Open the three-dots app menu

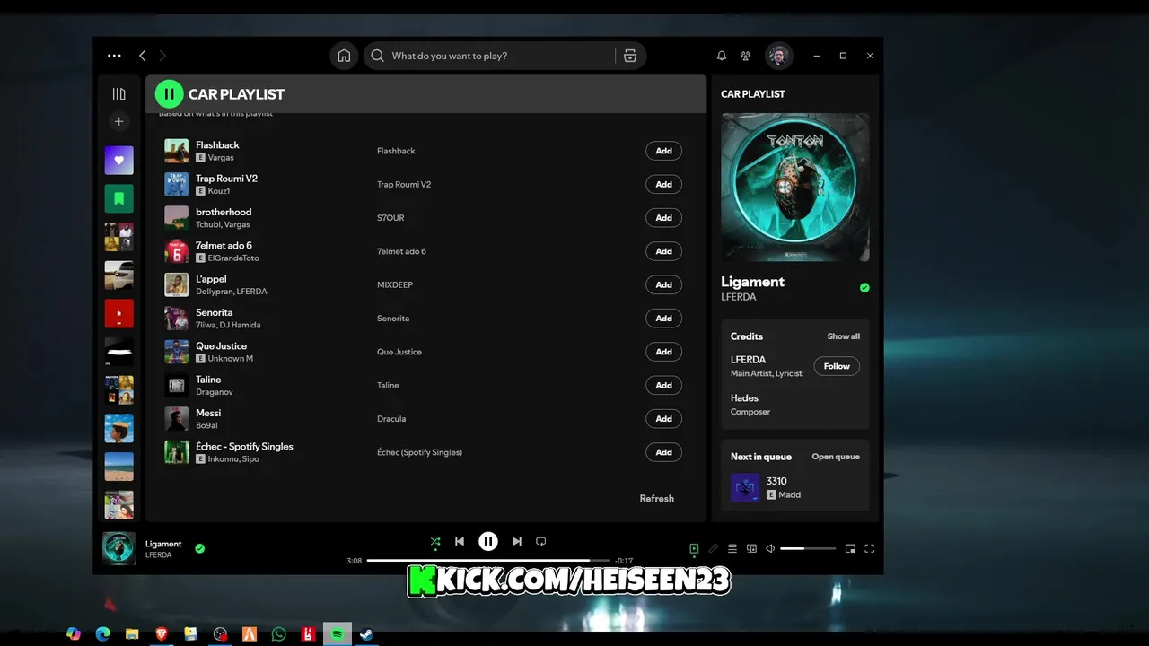pyautogui.click(x=114, y=56)
